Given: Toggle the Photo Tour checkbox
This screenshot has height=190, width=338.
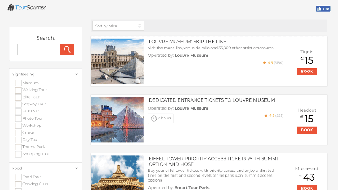Looking at the screenshot, I should pyautogui.click(x=18, y=118).
